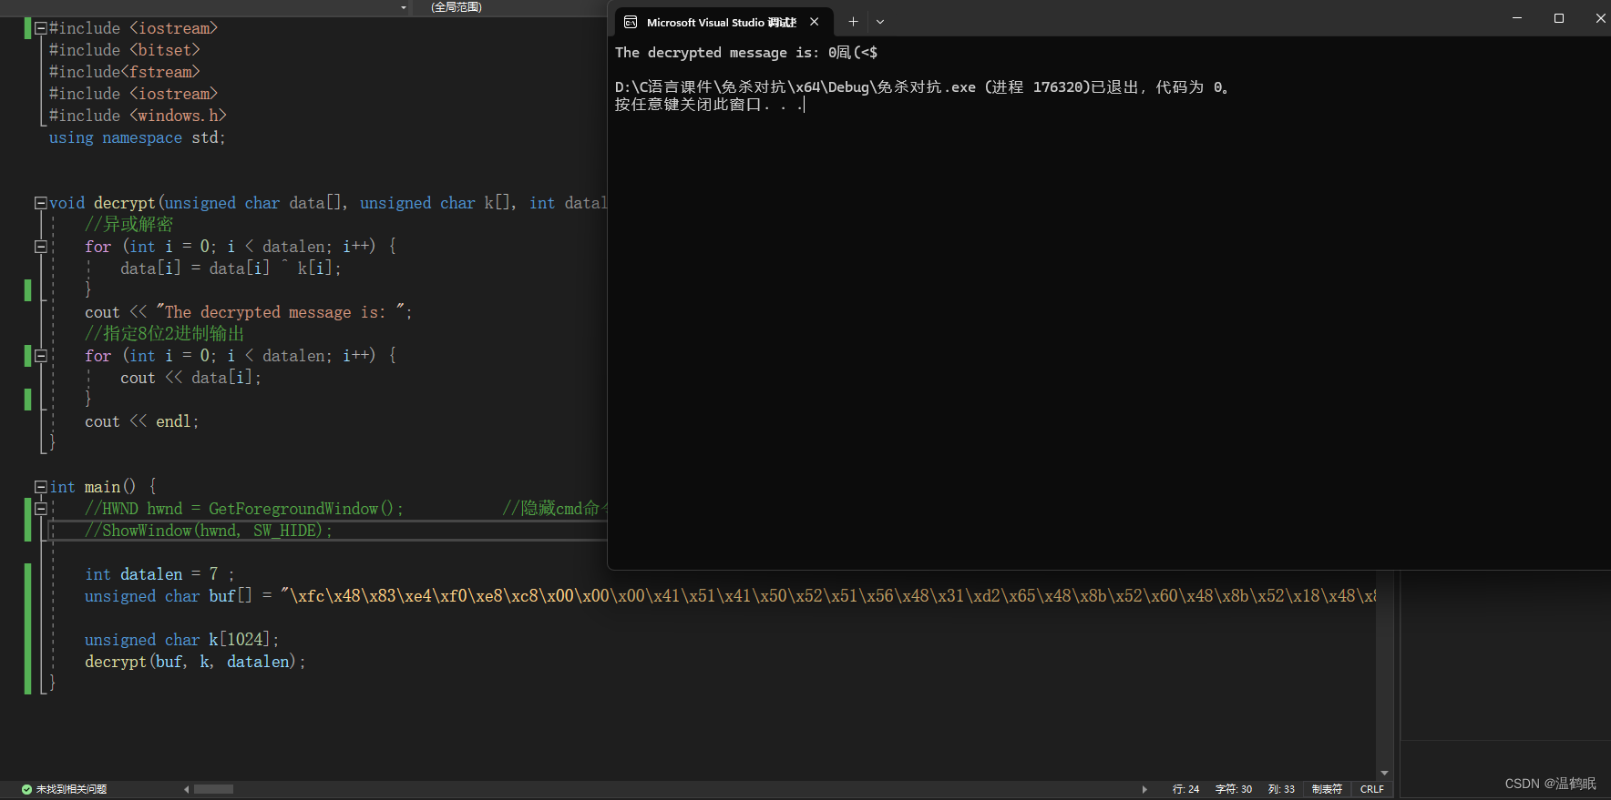This screenshot has width=1611, height=800.
Task: Click console prompt '按任意键关闭此窗口'
Action: pos(687,105)
